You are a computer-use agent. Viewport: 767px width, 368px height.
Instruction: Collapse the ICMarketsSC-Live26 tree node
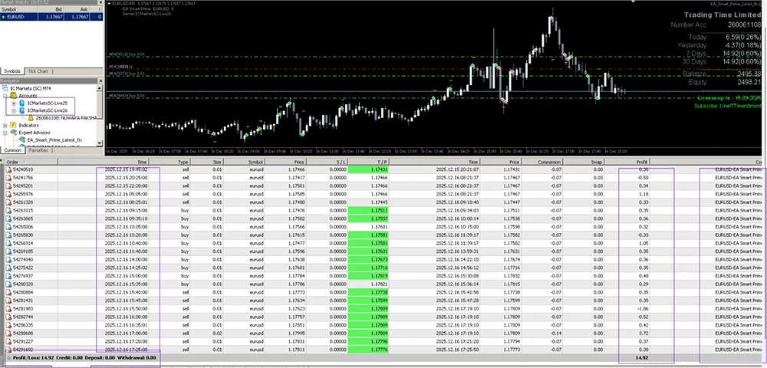pos(13,110)
